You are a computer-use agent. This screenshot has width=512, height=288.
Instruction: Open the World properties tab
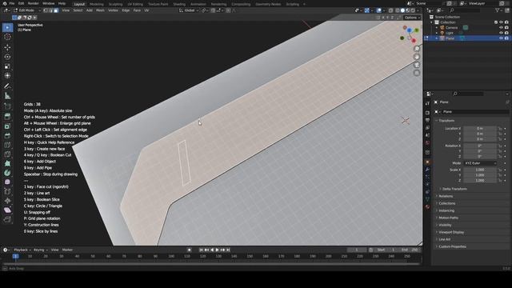[x=427, y=143]
